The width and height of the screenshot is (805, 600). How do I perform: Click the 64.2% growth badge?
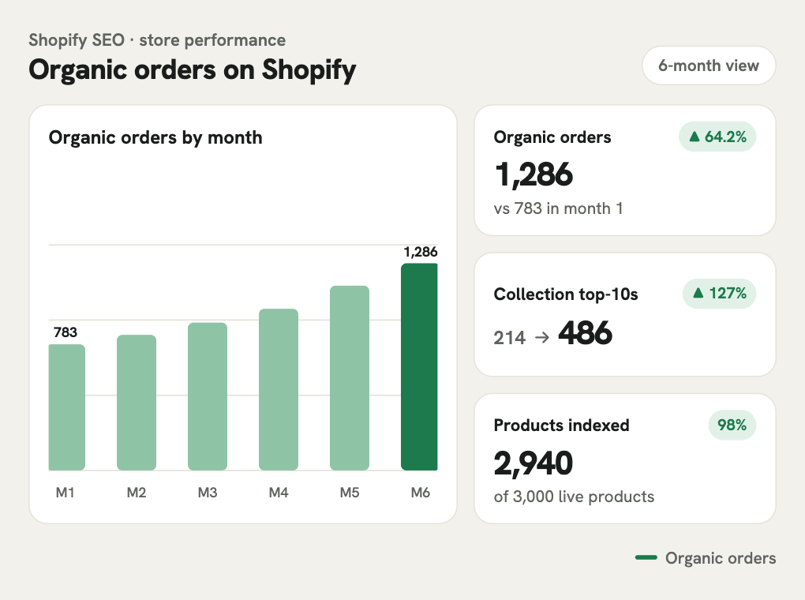717,137
